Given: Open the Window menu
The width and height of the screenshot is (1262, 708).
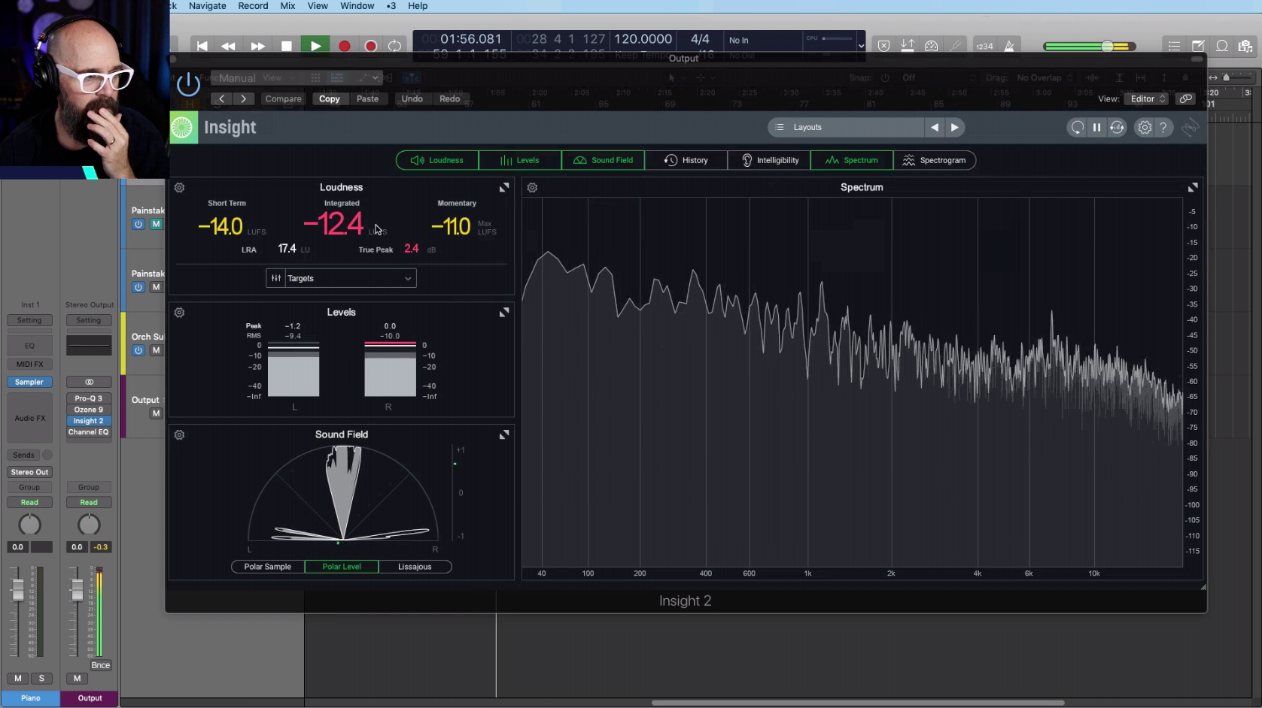Looking at the screenshot, I should point(357,6).
